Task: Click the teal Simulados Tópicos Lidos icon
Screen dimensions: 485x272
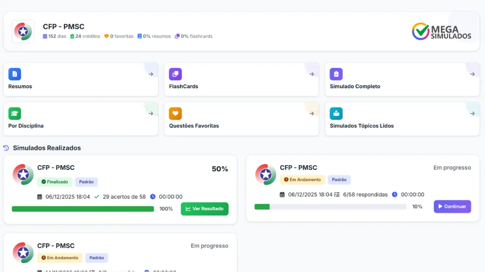Action: coord(336,113)
